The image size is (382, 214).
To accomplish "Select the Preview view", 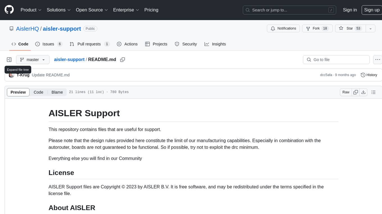I will point(18,92).
